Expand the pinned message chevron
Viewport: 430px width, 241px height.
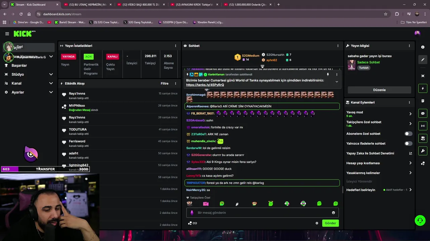(x=337, y=82)
